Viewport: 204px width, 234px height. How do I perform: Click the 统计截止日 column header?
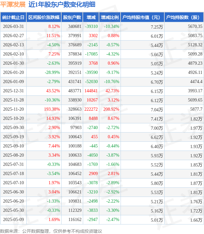click(x=13, y=17)
